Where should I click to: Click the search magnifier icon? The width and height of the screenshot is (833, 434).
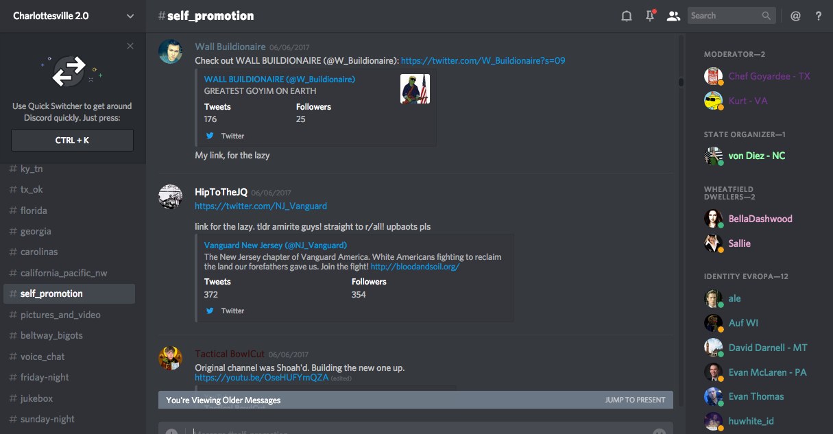[766, 16]
